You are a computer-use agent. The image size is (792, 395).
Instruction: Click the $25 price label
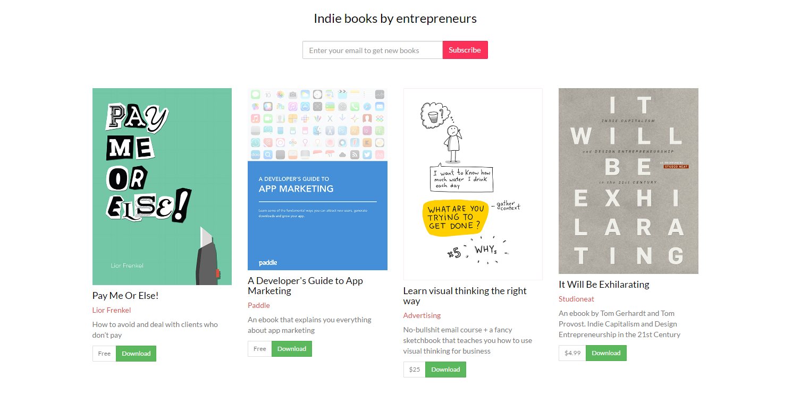click(x=415, y=370)
